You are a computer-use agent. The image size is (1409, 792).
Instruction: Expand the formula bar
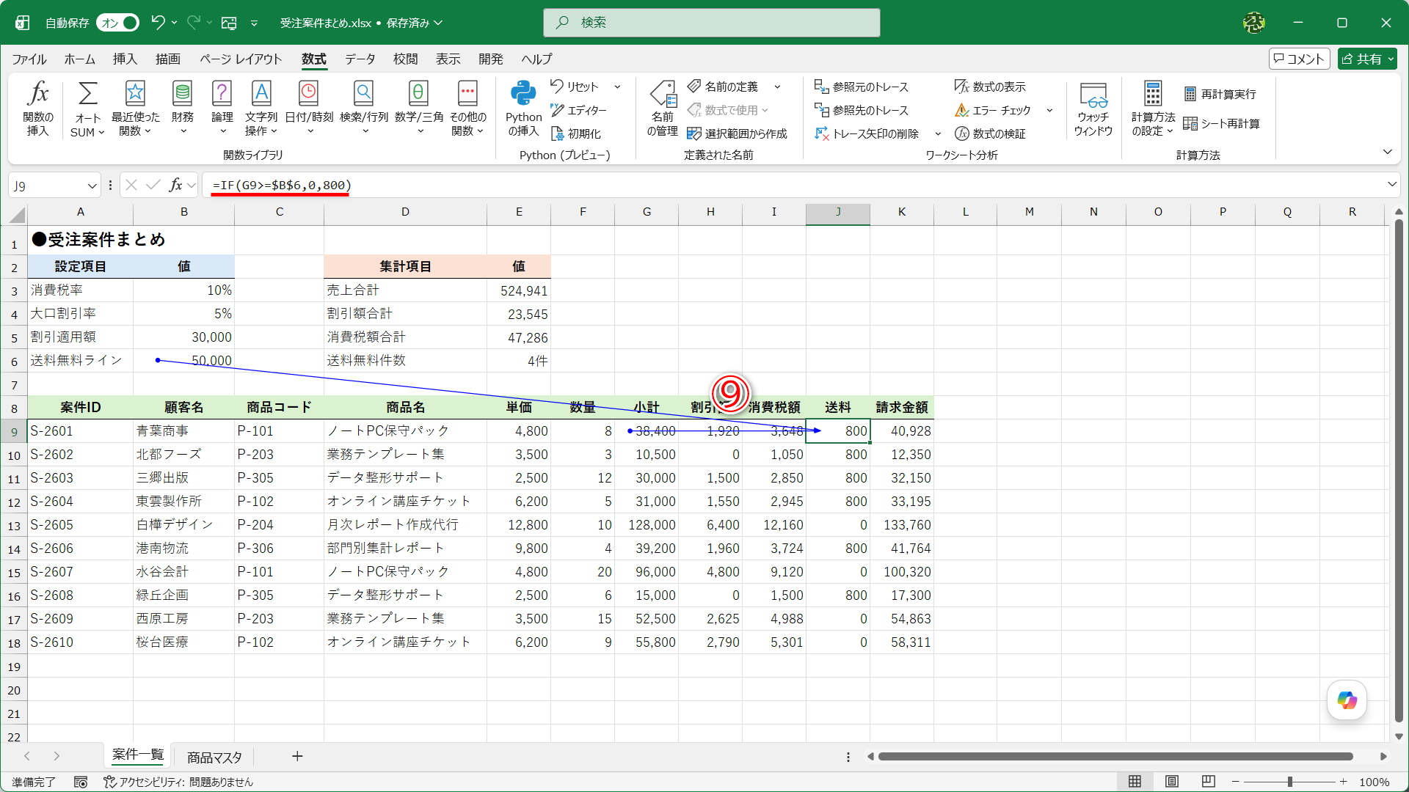pyautogui.click(x=1391, y=185)
